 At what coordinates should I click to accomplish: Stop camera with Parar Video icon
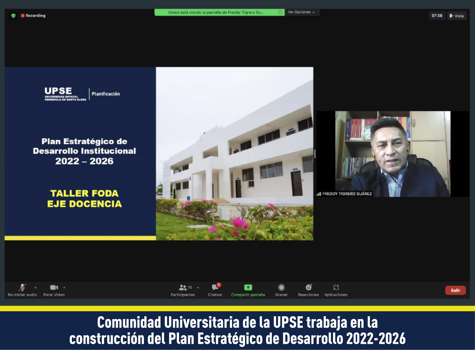54,287
